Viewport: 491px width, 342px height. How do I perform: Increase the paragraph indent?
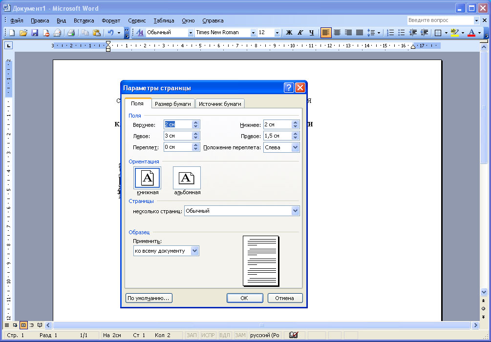click(x=424, y=33)
